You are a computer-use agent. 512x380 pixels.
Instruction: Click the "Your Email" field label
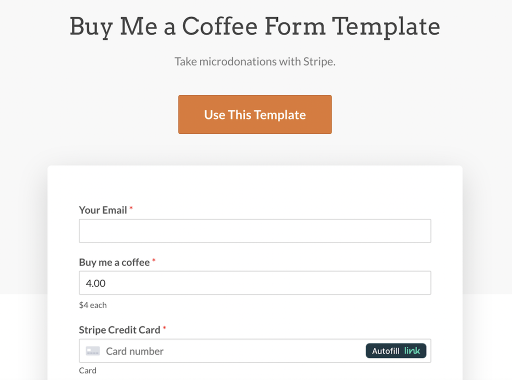pos(102,210)
